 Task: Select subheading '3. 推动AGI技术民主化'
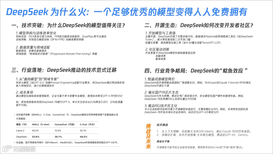pyautogui.click(x=161, y=106)
